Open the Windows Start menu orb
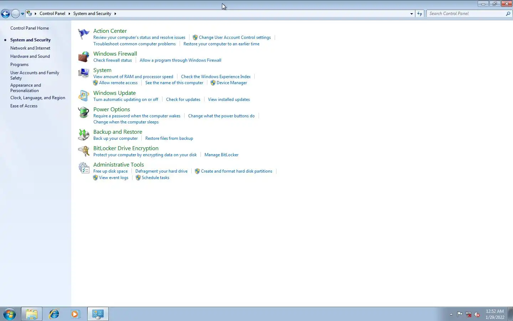The height and width of the screenshot is (321, 513). tap(10, 314)
